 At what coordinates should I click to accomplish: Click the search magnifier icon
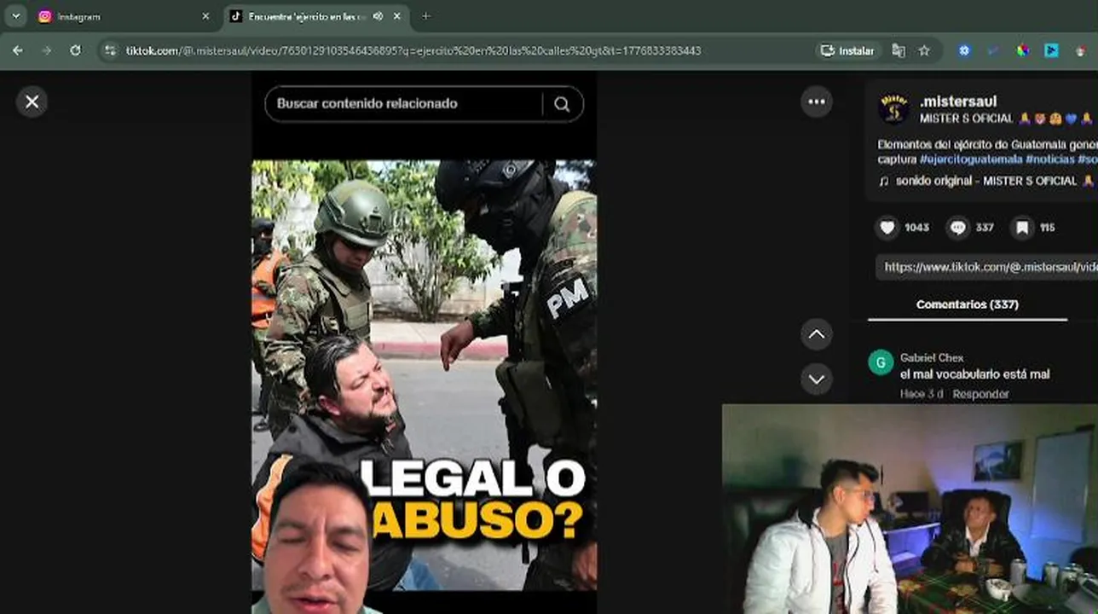562,104
